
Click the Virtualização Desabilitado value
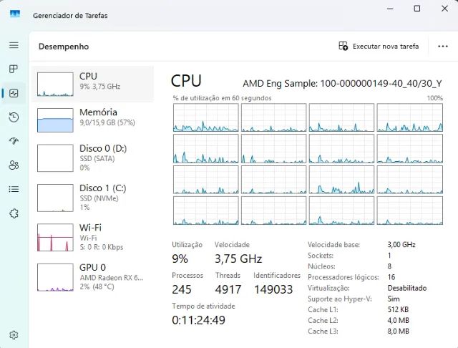click(407, 288)
